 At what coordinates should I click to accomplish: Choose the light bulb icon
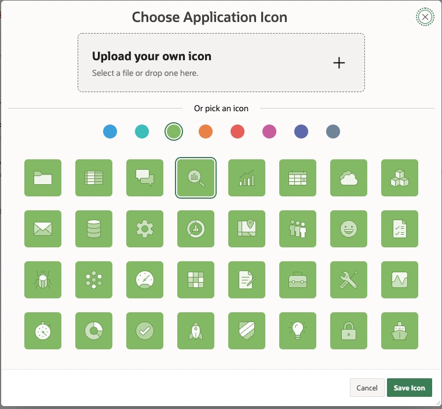298,331
